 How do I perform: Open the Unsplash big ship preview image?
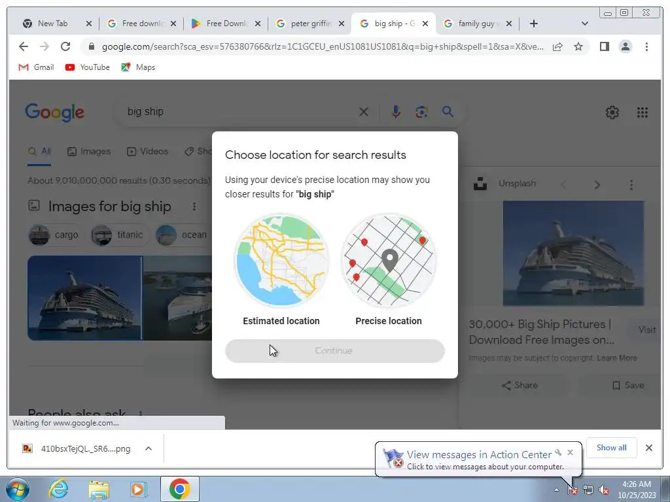(573, 253)
